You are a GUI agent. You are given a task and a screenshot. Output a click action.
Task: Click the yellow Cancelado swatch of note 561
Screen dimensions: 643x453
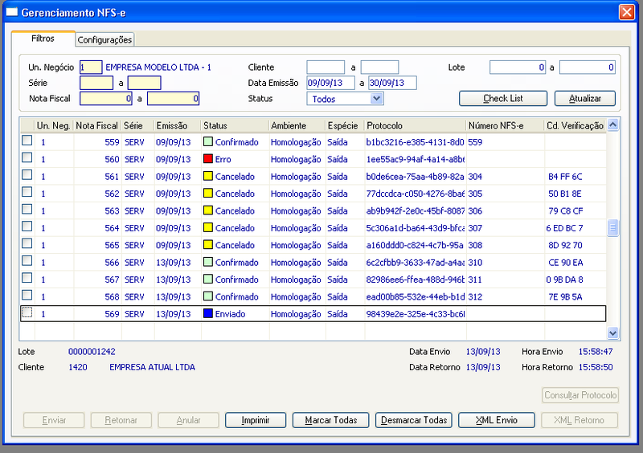tap(208, 176)
